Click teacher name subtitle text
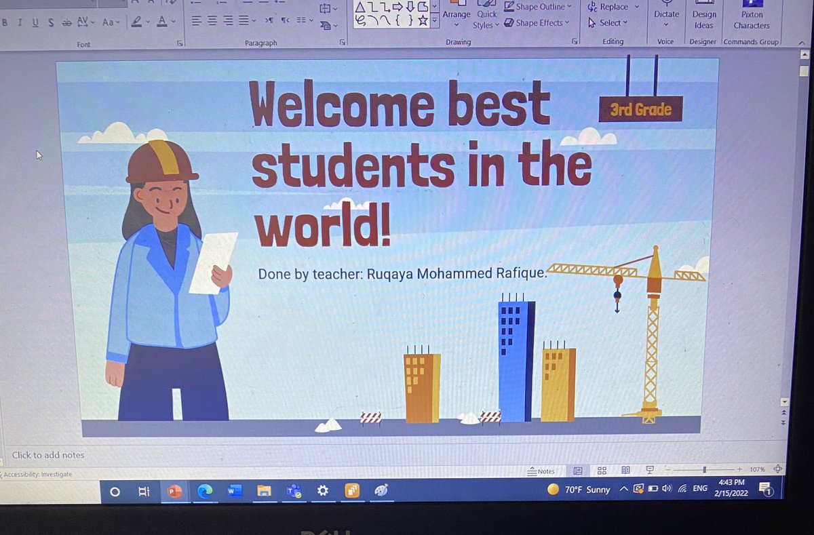 [x=402, y=274]
